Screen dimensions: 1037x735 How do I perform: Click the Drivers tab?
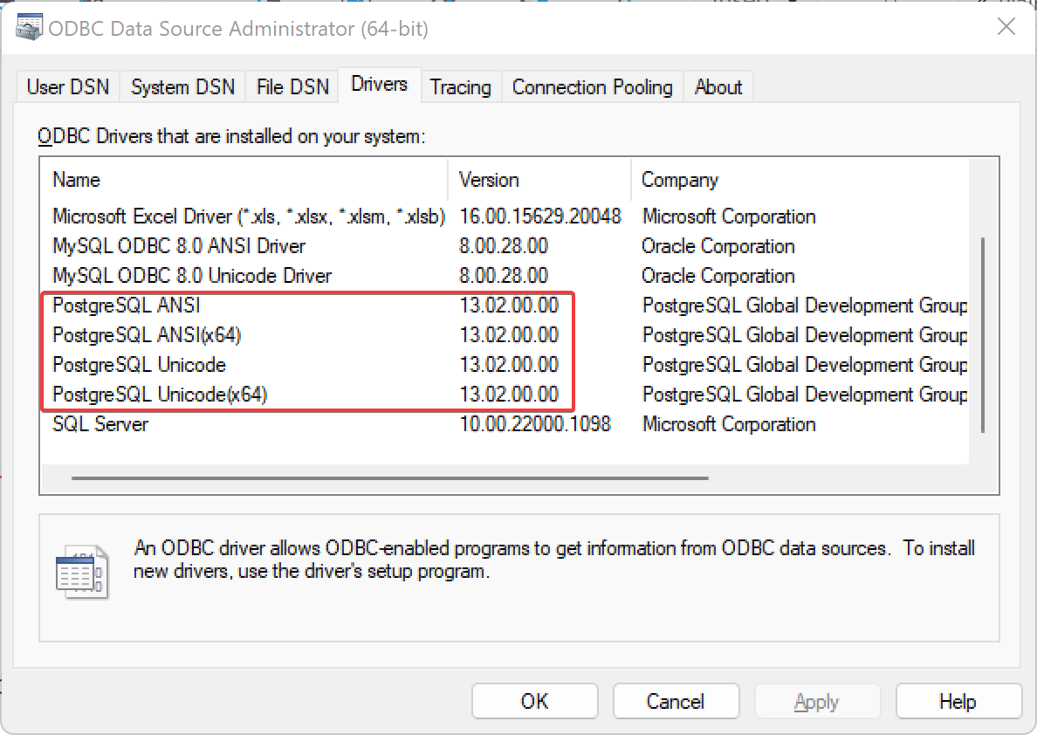[380, 85]
